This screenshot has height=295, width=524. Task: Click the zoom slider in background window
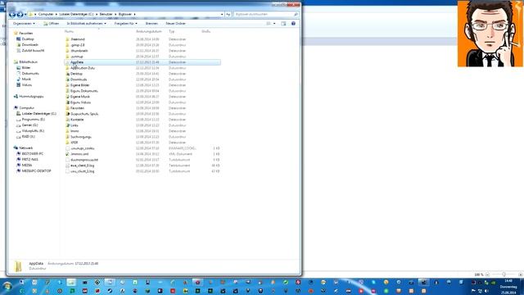click(x=504, y=275)
